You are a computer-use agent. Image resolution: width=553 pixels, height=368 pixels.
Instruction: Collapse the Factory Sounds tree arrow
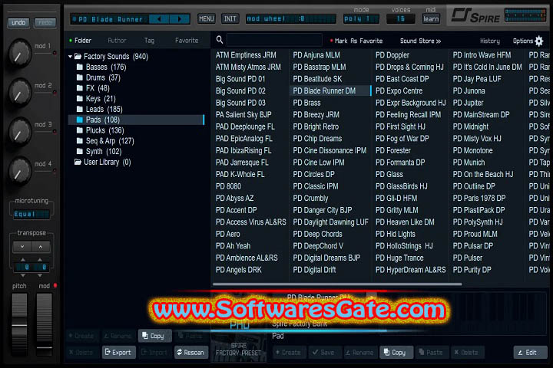tap(70, 56)
